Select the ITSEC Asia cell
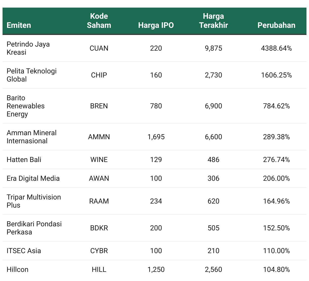Screen dimensions: 309x281 click(24, 251)
